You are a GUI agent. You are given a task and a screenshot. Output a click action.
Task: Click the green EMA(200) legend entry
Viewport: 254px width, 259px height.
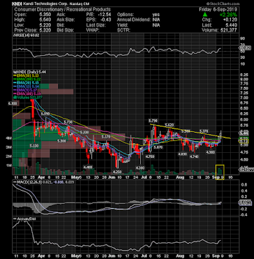tap(28, 79)
